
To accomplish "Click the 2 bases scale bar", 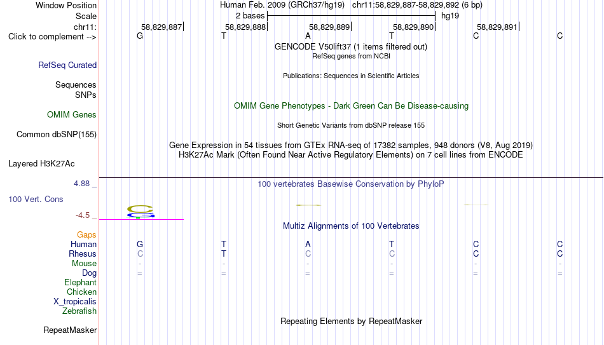I will pos(352,16).
